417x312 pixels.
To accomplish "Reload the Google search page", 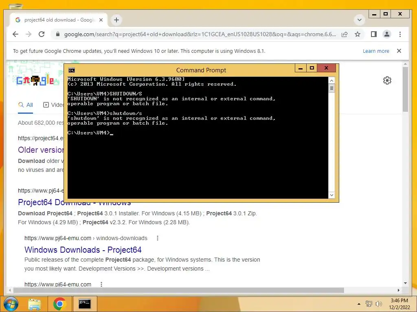I will [42, 34].
